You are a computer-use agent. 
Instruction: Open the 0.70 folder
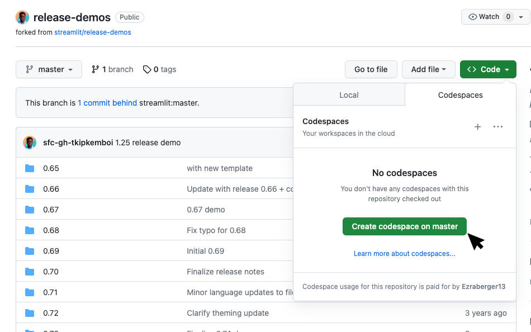pos(51,272)
